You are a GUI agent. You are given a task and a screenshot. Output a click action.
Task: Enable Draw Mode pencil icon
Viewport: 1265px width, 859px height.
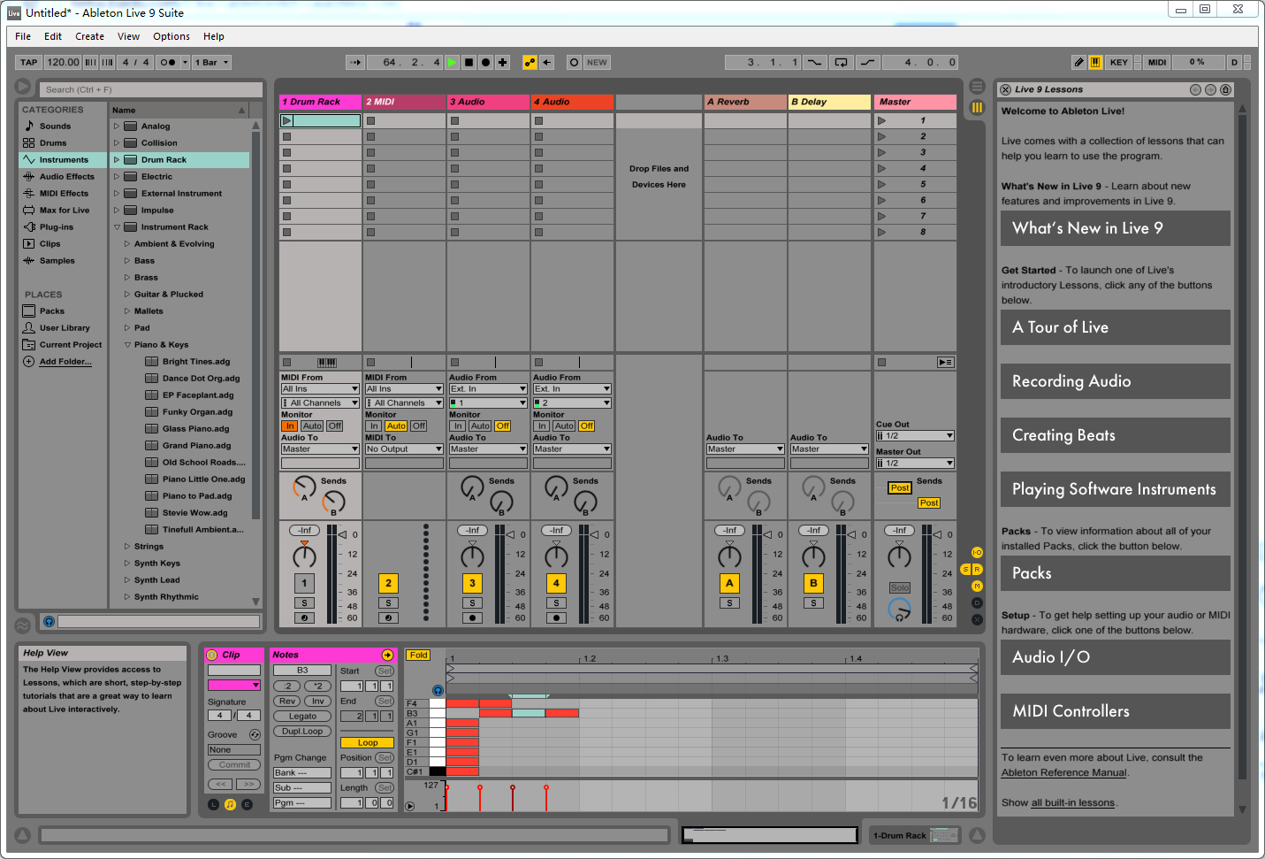point(1078,62)
